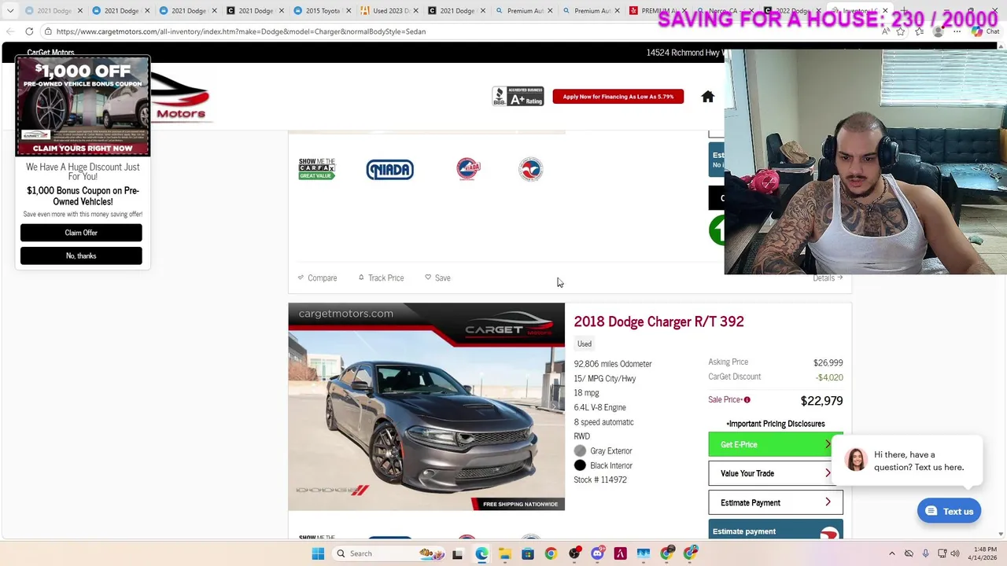The width and height of the screenshot is (1007, 566).
Task: Toggle Compare for the listing above
Action: click(x=317, y=277)
